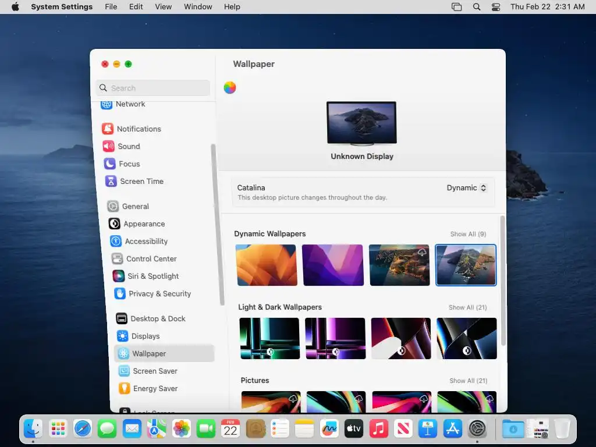Open Mail app in the Dock
Image resolution: width=596 pixels, height=447 pixels.
pyautogui.click(x=132, y=429)
